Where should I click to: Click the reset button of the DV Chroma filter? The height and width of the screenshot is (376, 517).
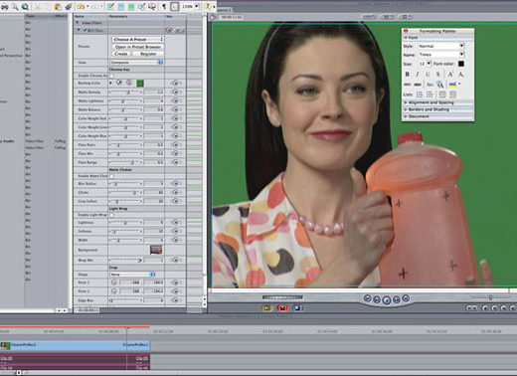(169, 30)
